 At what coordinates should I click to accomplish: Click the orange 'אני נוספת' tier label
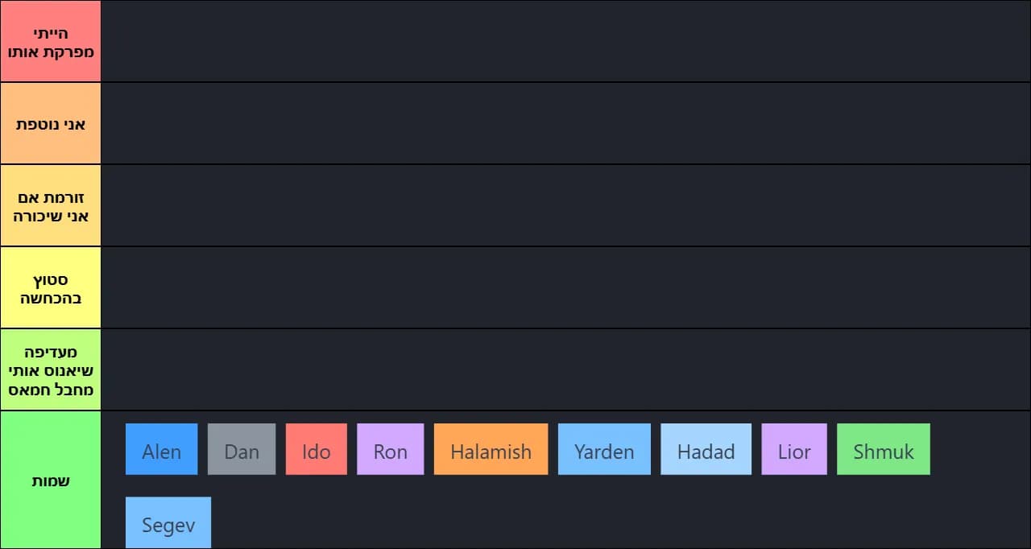51,124
